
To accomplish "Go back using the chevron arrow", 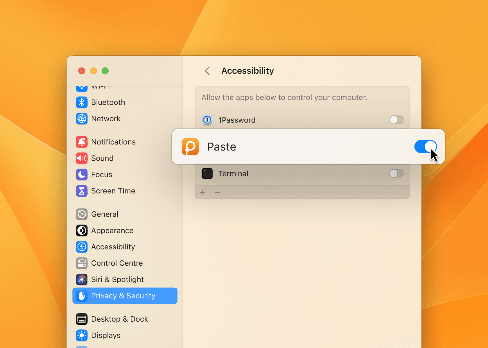I will [x=207, y=71].
